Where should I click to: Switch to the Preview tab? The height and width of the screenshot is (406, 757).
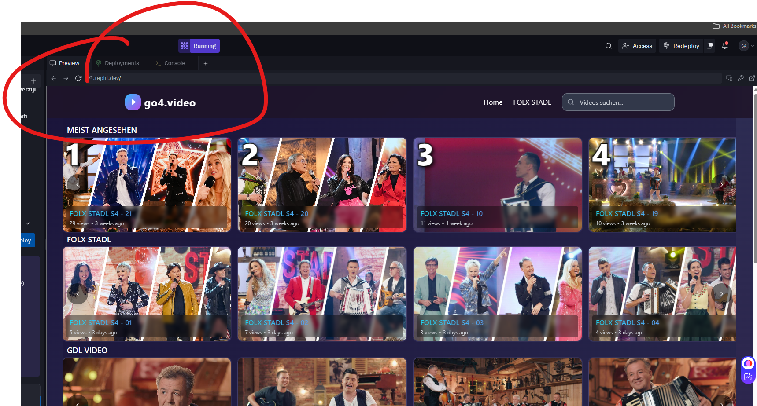tap(65, 63)
